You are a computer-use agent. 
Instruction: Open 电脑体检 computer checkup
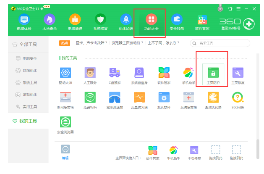(x=24, y=22)
